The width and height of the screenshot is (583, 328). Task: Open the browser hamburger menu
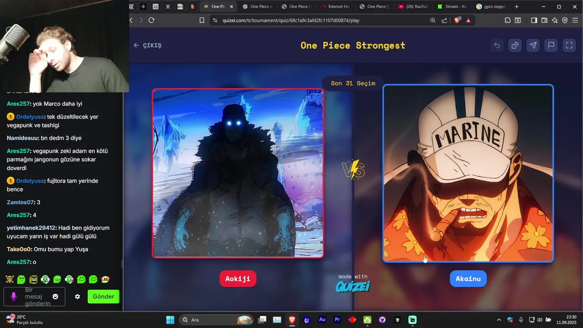tap(575, 20)
